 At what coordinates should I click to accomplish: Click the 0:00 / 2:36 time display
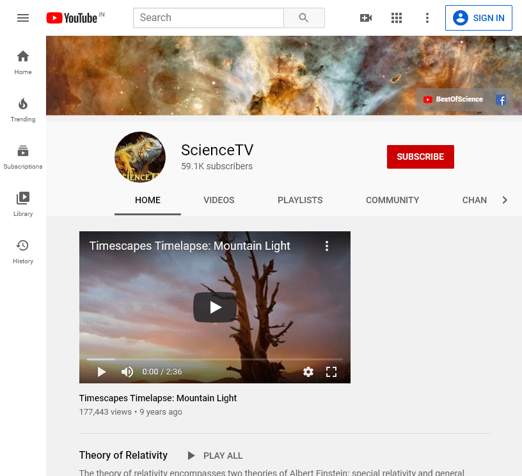click(x=162, y=372)
